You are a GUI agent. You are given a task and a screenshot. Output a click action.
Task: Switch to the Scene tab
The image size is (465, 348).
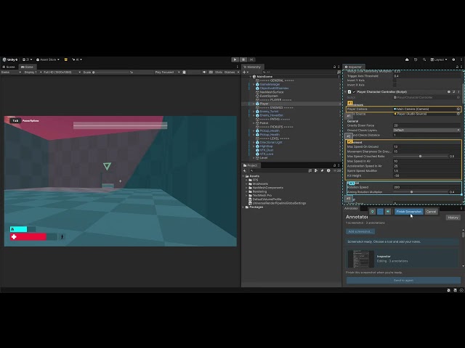pyautogui.click(x=9, y=67)
